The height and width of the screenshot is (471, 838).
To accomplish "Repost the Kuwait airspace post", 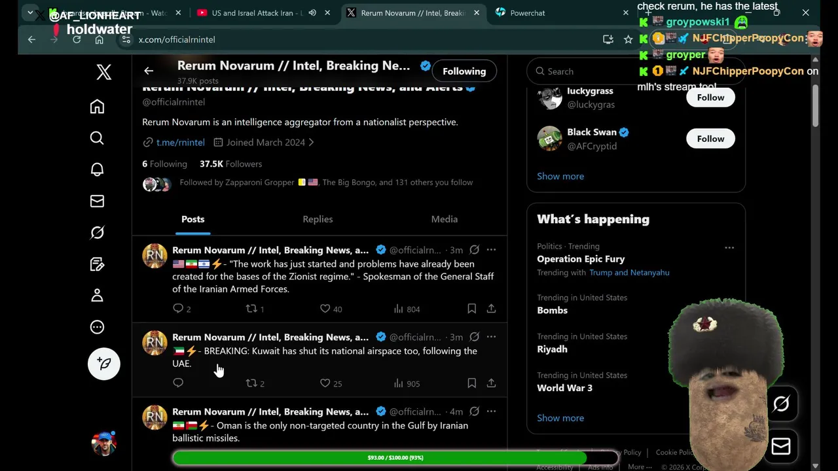I will coord(251,383).
